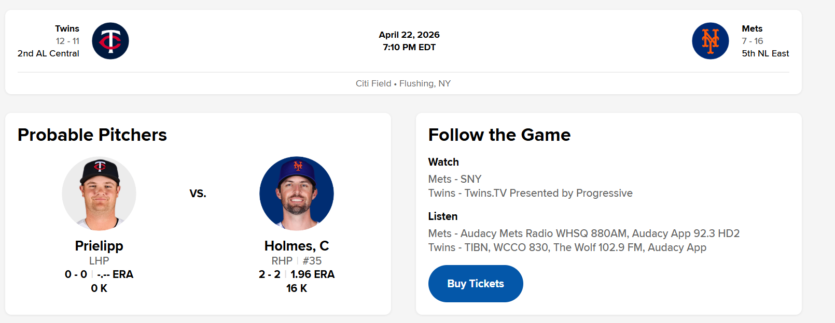The height and width of the screenshot is (323, 835).
Task: Click Holmes's 1.96 ERA stat
Action: click(x=312, y=274)
